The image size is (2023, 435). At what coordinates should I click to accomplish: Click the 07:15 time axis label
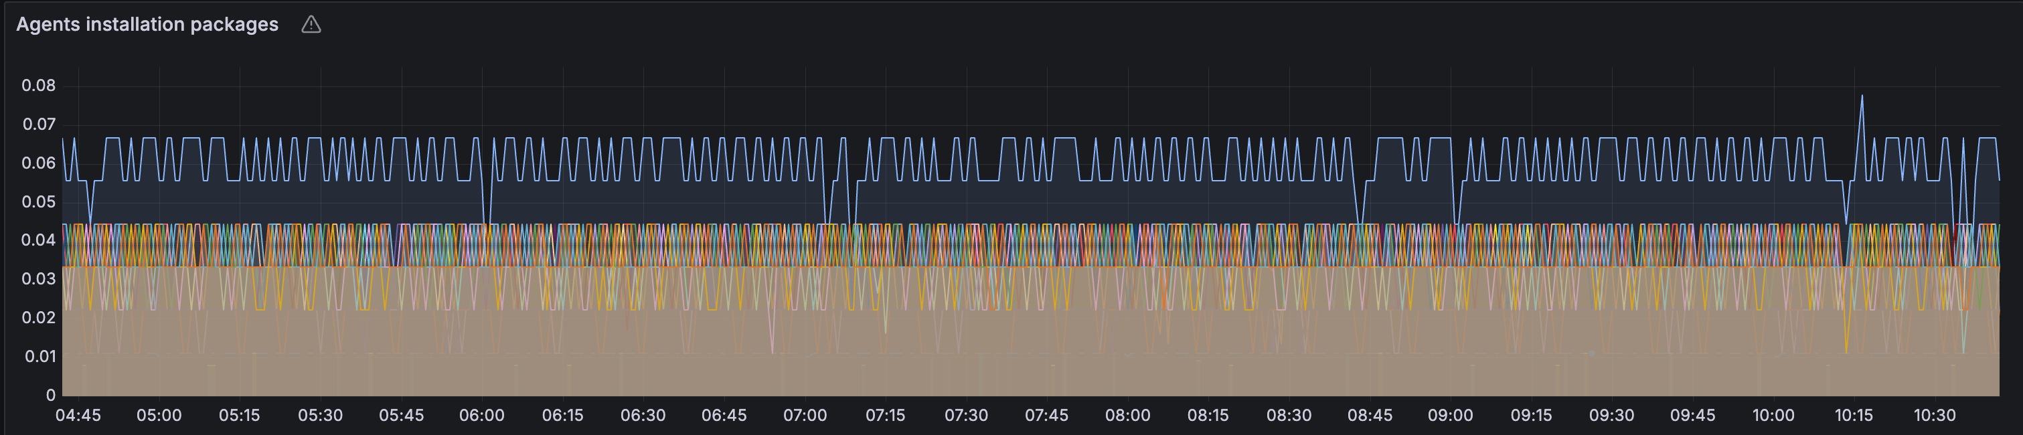[885, 416]
